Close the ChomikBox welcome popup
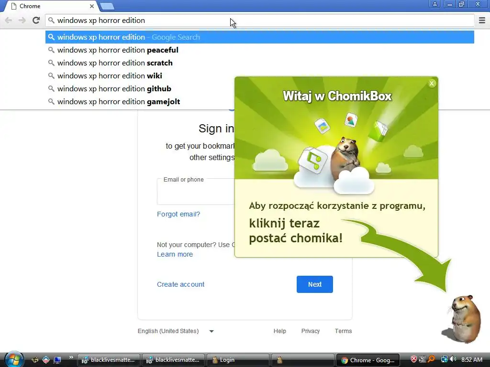Screen dimensions: 490x367 pyautogui.click(x=432, y=83)
